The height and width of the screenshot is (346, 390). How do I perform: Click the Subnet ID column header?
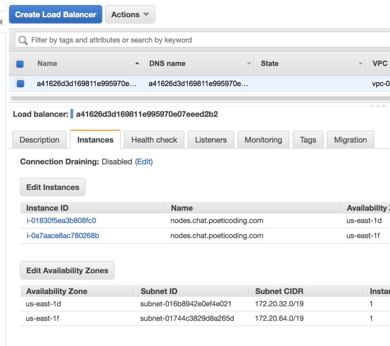pos(159,291)
